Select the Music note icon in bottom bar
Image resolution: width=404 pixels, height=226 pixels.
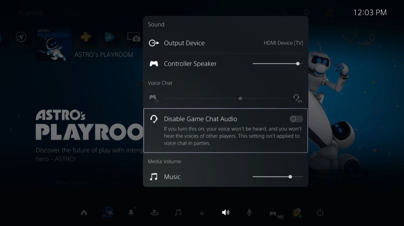178,213
